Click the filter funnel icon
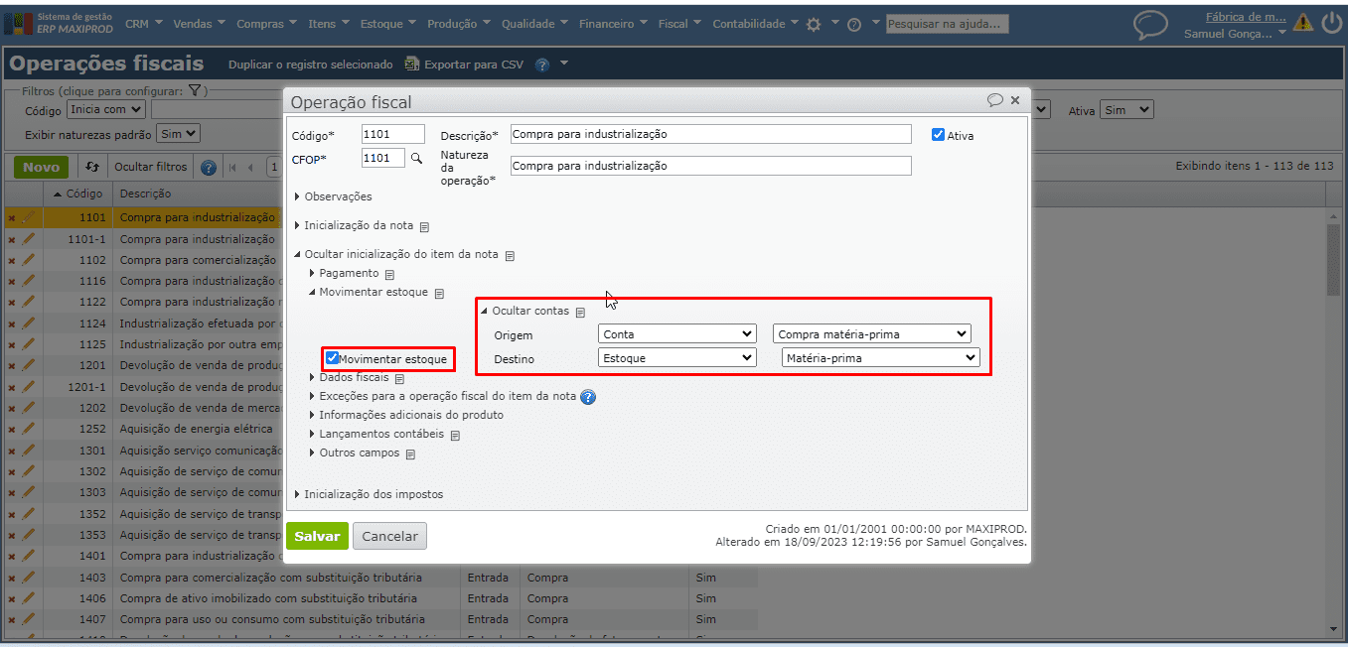Screen dimensions: 1348x647 pyautogui.click(x=196, y=90)
